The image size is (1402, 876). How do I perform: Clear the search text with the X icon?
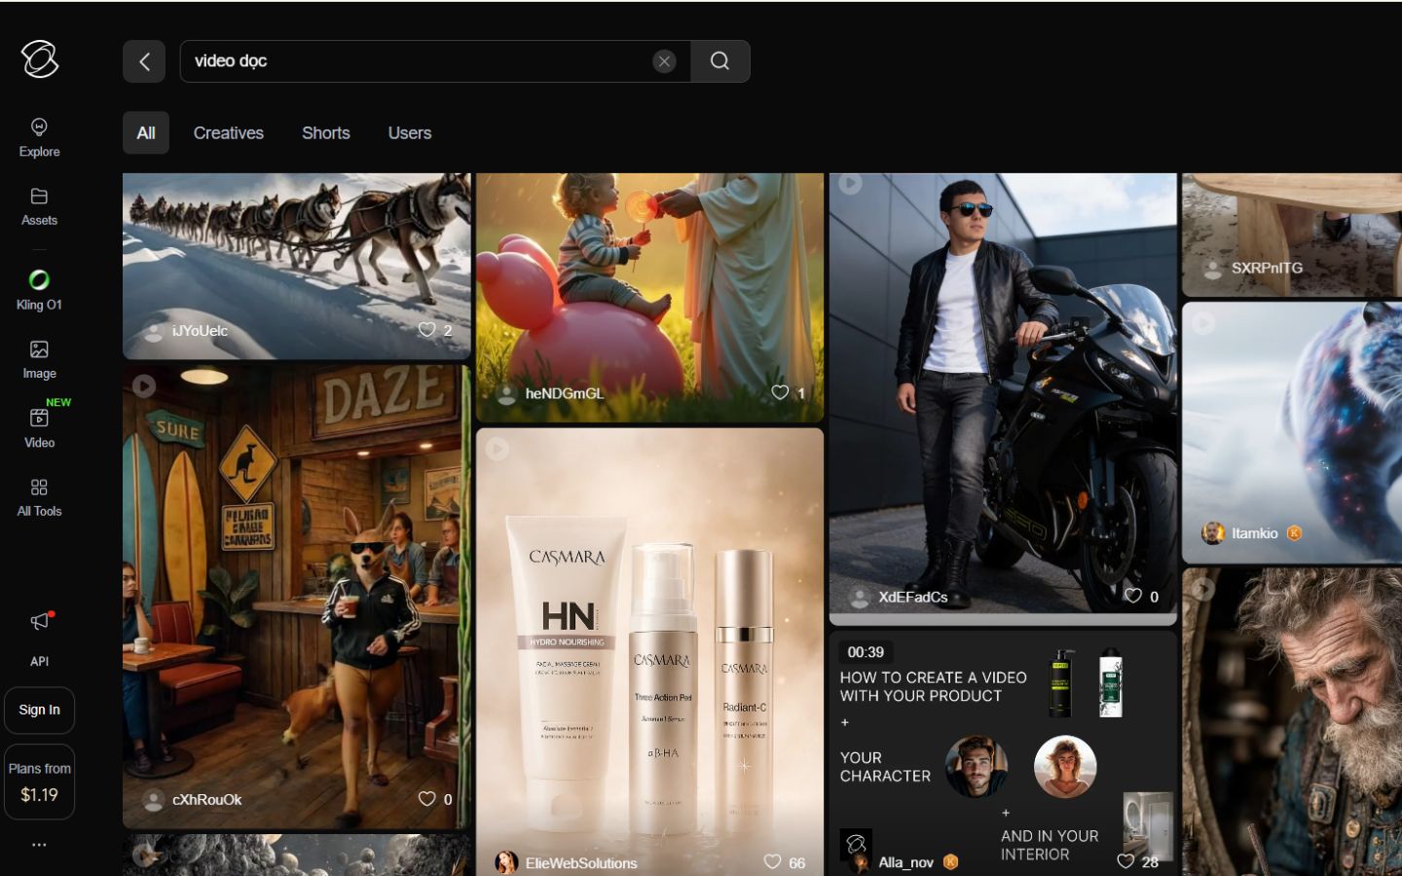pos(664,61)
